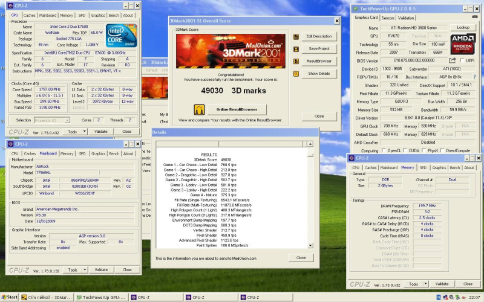Click the 3DMark2001 banner image
This screenshot has height=302, width=484.
point(231,51)
